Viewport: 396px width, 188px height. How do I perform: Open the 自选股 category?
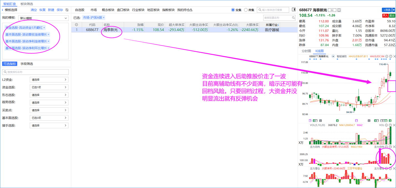pos(80,10)
